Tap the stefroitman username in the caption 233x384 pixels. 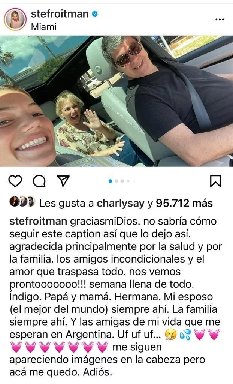pos(38,221)
